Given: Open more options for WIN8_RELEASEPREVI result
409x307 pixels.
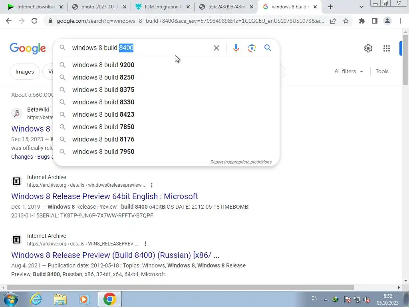Looking at the screenshot, I should click(145, 244).
